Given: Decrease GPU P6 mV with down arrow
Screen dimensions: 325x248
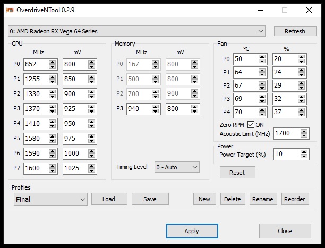Looking at the screenshot, I should pos(91,156).
